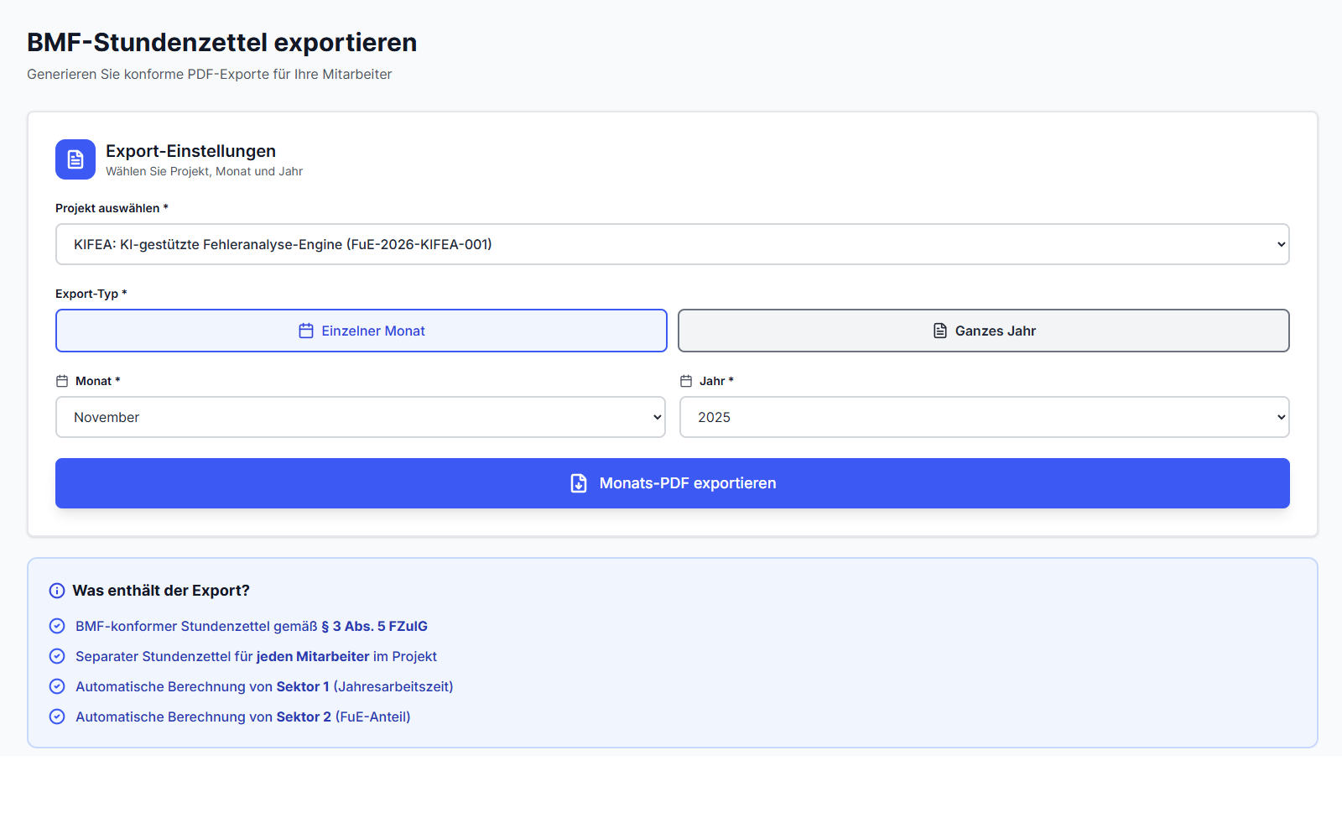Click the 'Monats-PDF exportieren' button
Image resolution: width=1342 pixels, height=839 pixels.
coord(671,483)
